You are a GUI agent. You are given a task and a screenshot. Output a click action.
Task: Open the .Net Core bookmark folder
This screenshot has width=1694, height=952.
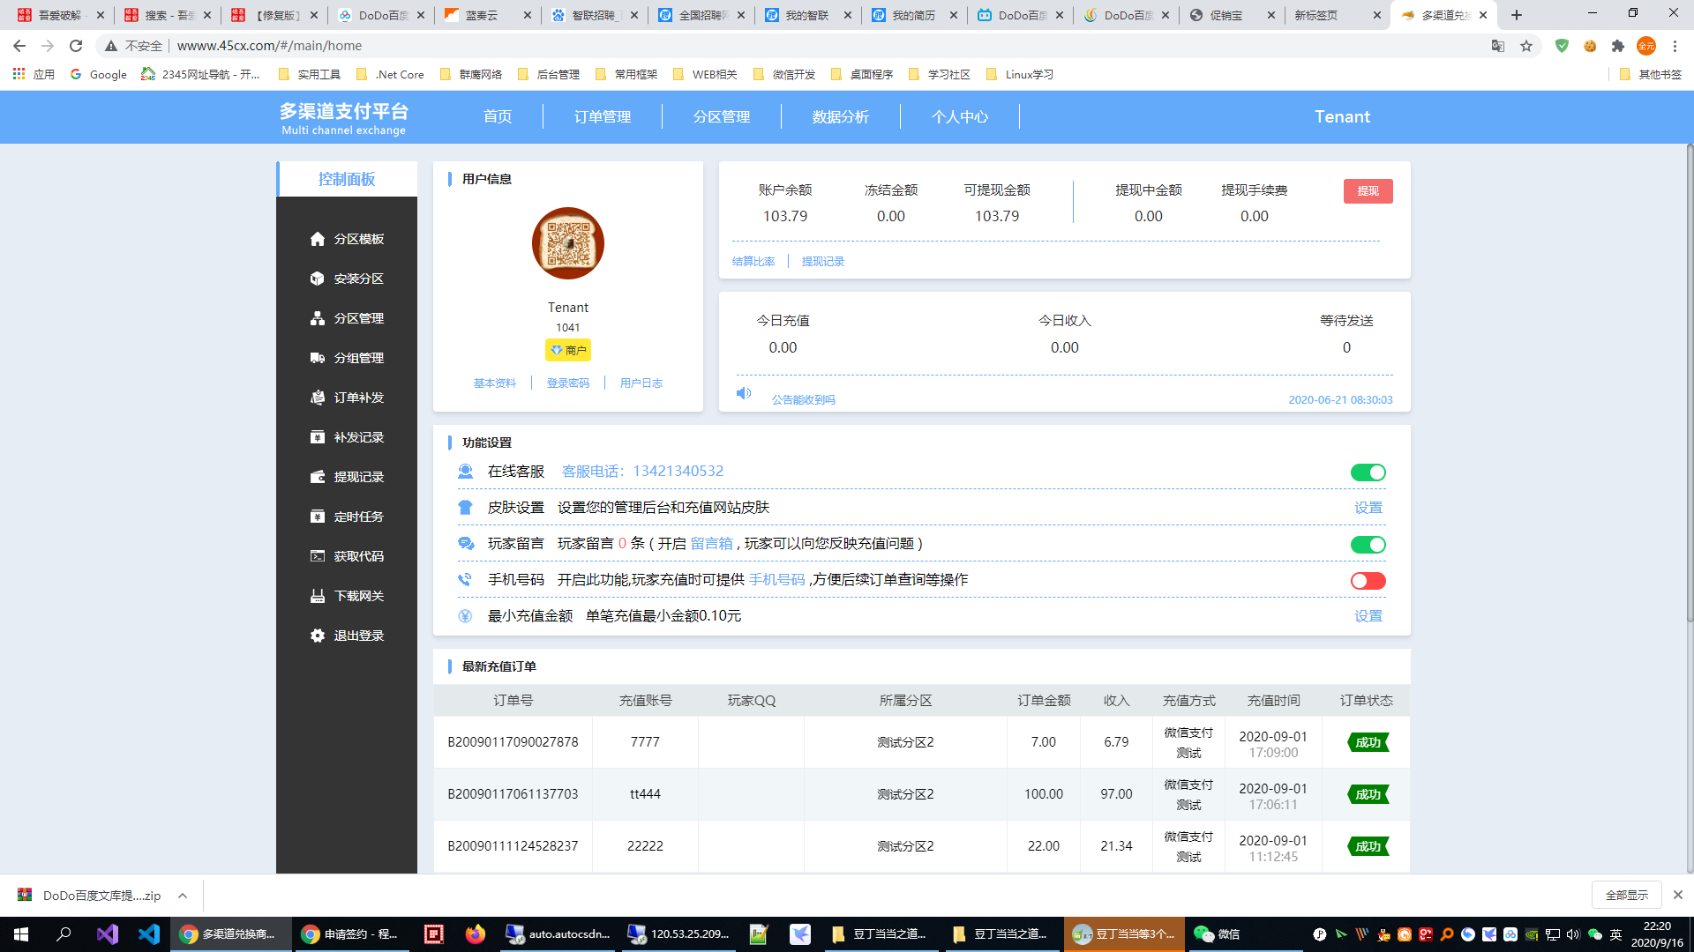click(x=390, y=75)
